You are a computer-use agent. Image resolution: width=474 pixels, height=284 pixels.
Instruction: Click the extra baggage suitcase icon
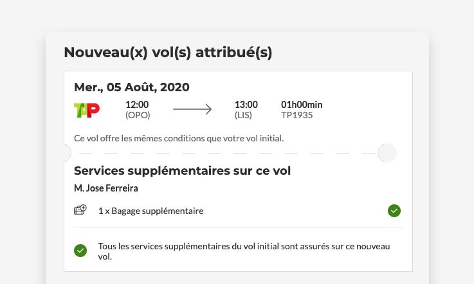80,210
